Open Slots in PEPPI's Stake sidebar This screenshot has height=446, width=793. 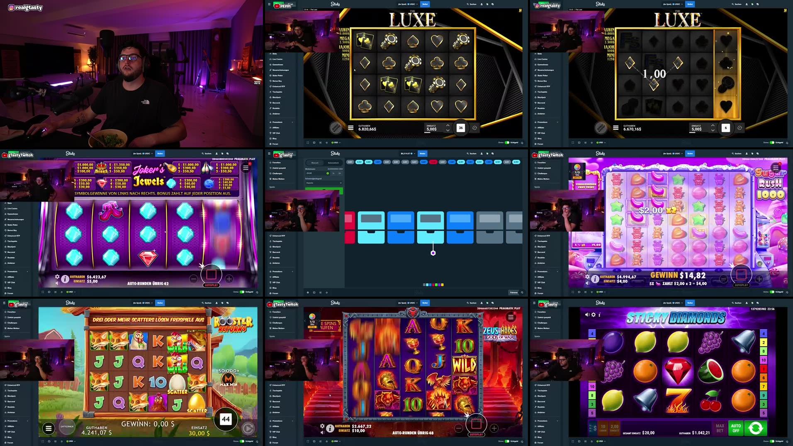pyautogui.click(x=275, y=54)
